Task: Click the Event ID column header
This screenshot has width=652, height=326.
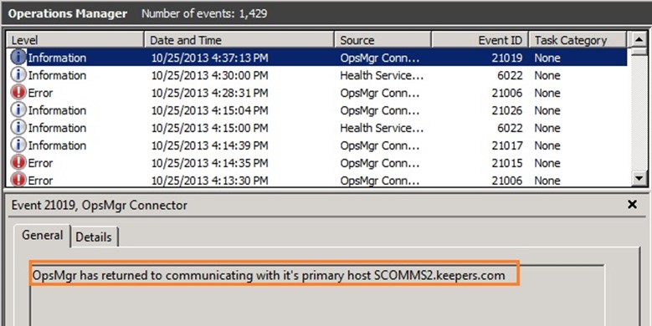Action: 480,40
